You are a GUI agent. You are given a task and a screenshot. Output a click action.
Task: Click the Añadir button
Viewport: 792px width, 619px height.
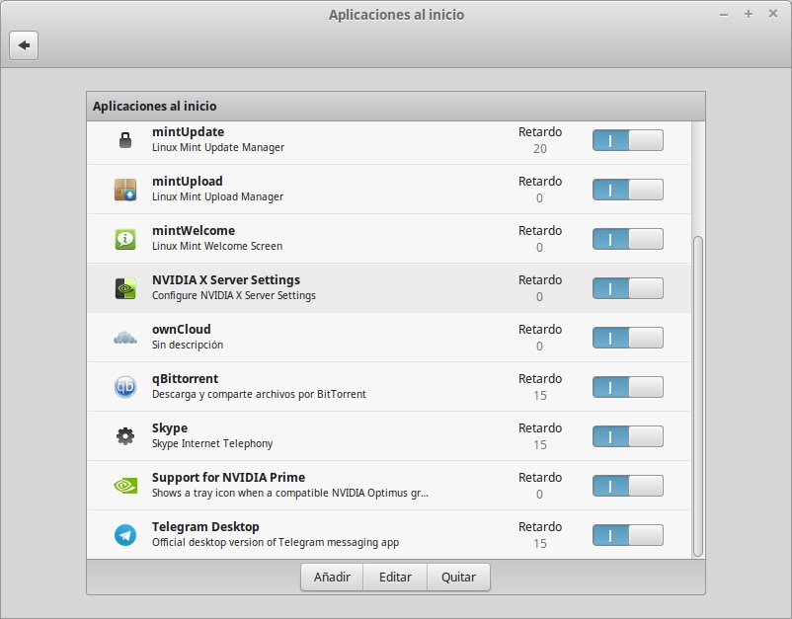pos(332,578)
